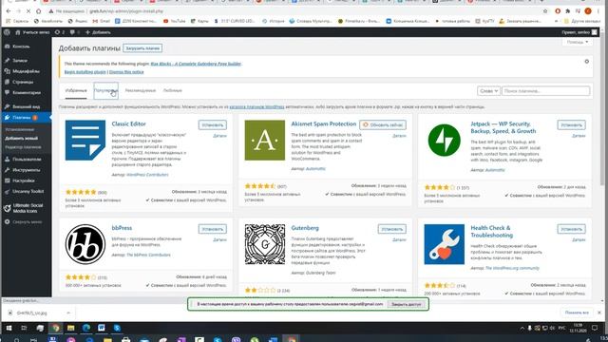608x342 pixels.
Task: Open Microsoft Word from the taskbar
Action: 102,328
